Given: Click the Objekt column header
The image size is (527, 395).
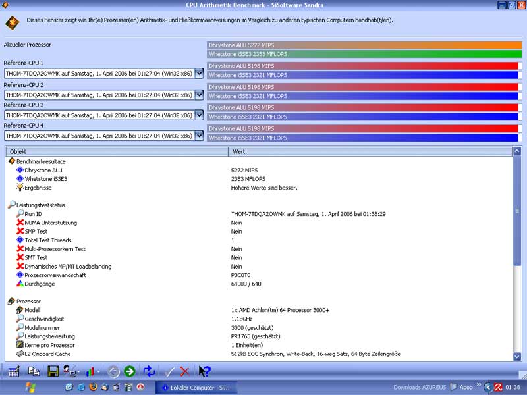Looking at the screenshot, I should 117,152.
